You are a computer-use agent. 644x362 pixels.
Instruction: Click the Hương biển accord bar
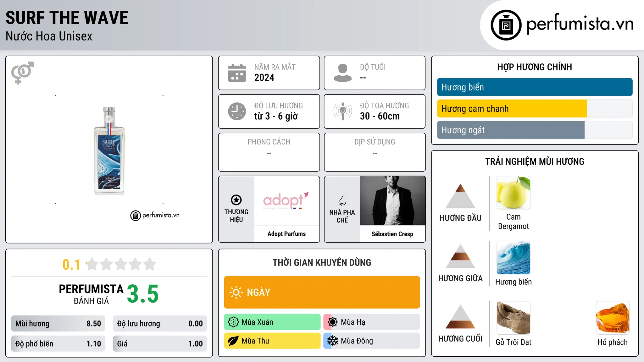click(x=535, y=87)
